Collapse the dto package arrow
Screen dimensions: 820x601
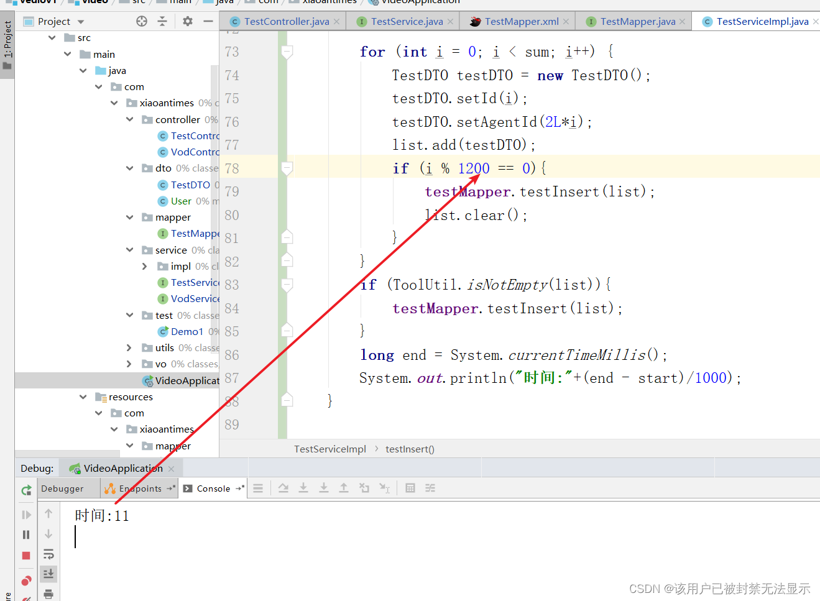pos(129,168)
